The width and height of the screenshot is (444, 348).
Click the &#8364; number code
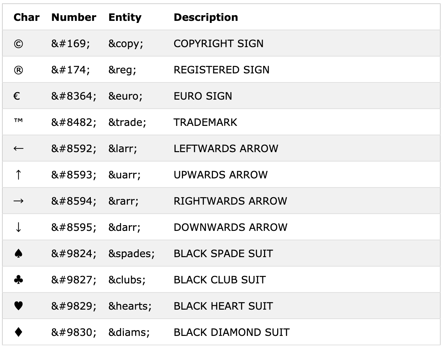[x=74, y=96]
